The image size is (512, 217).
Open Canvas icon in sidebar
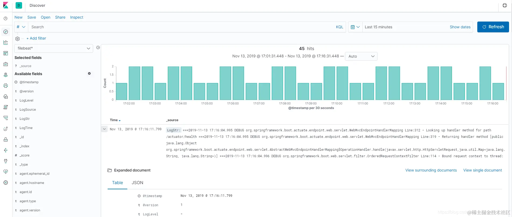(6, 64)
